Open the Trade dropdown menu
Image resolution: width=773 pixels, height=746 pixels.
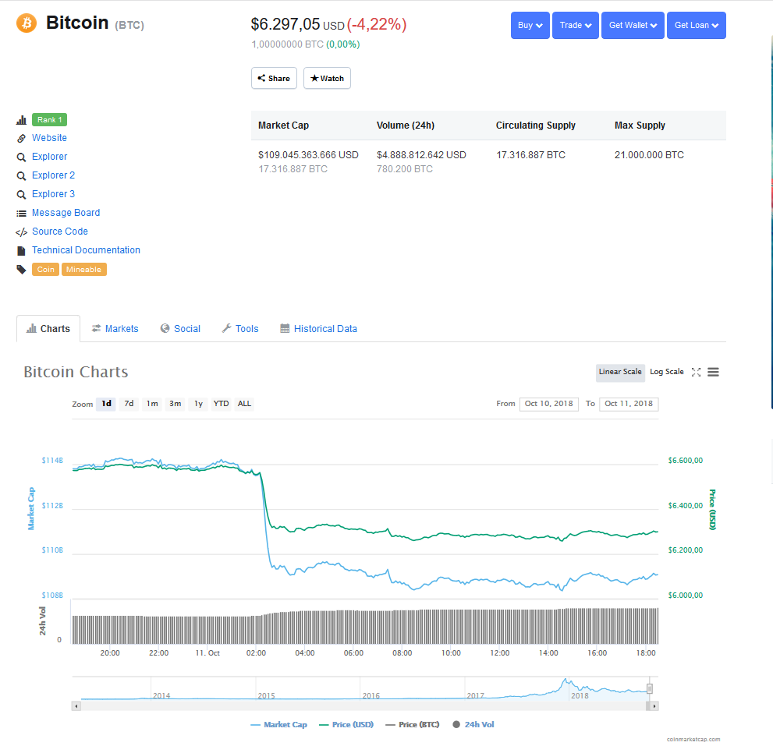click(x=576, y=25)
